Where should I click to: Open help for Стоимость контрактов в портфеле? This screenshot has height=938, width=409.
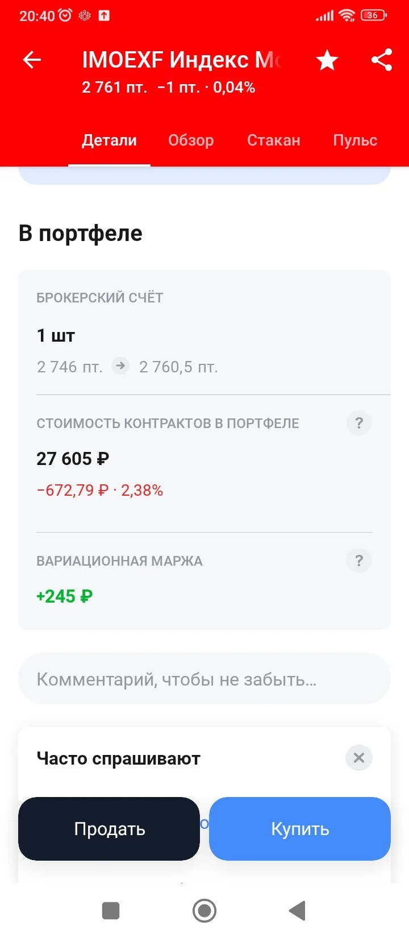tap(359, 423)
